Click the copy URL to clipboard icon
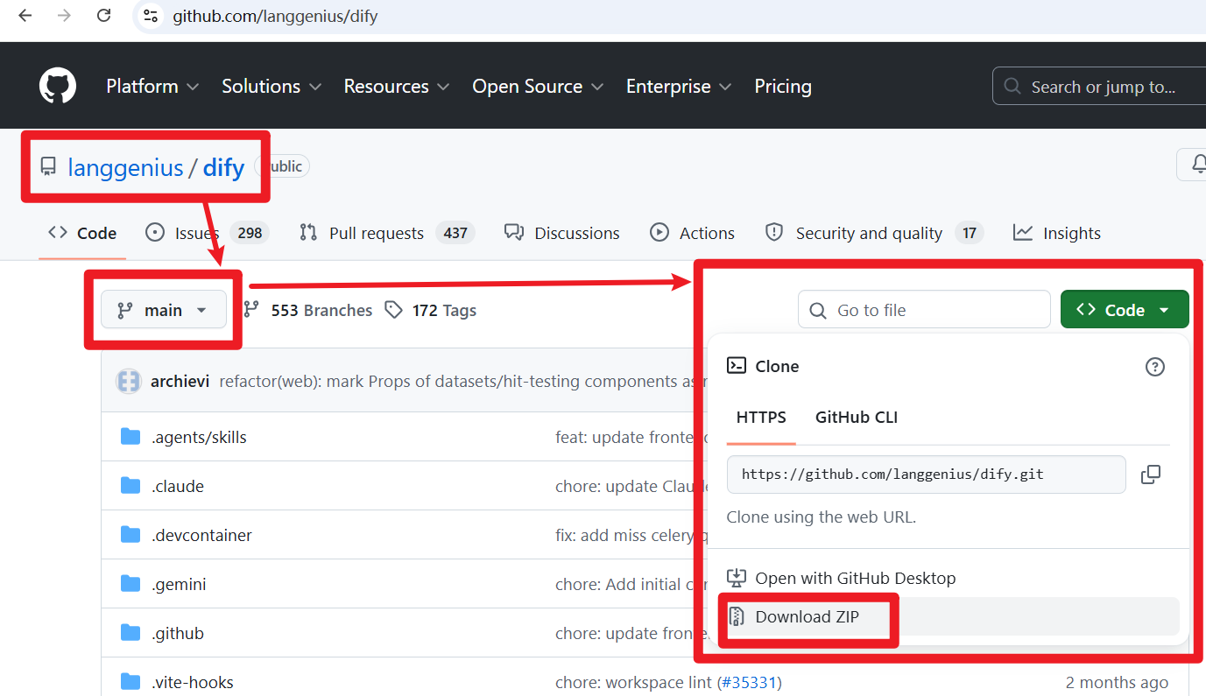Viewport: 1206px width, 696px height. (x=1151, y=475)
